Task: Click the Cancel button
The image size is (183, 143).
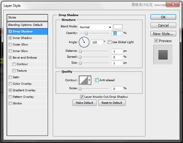Action: click(163, 25)
